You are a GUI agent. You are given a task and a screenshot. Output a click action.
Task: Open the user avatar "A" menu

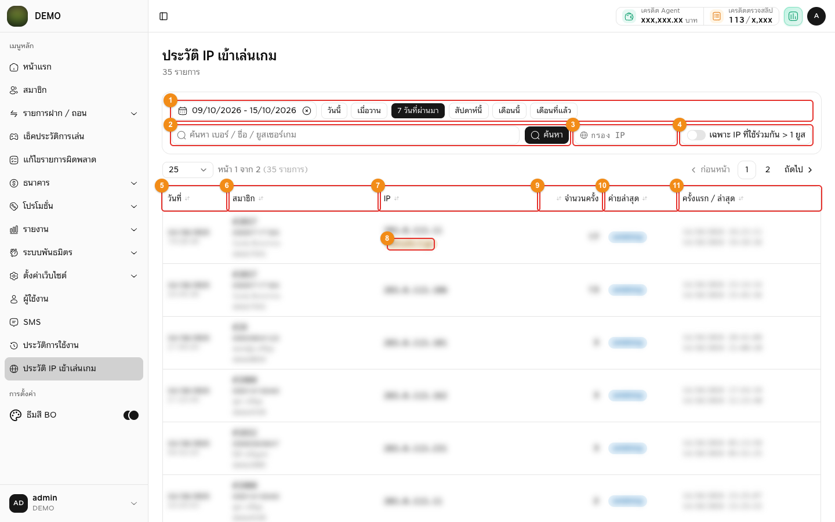(x=816, y=16)
